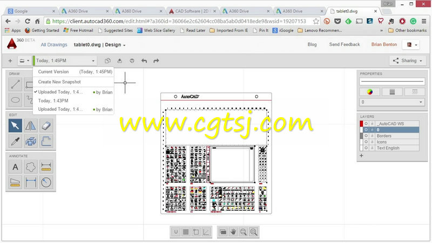This screenshot has width=432, height=243.
Task: Expand the bookmarks overflow chevron
Action: [382, 31]
